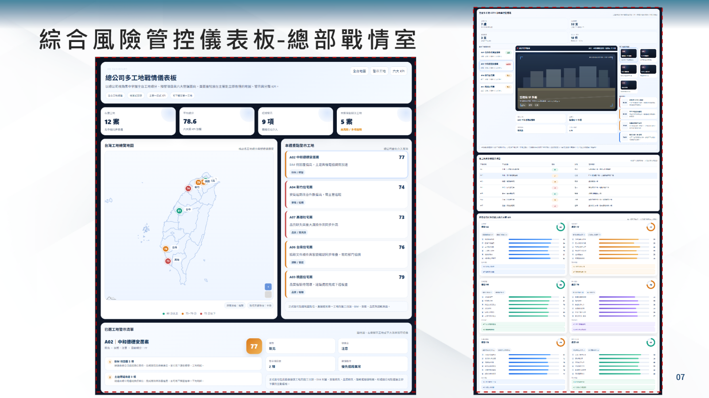This screenshot has width=709, height=398.
Task: Click the 注意 status info card
Action: 373,346
